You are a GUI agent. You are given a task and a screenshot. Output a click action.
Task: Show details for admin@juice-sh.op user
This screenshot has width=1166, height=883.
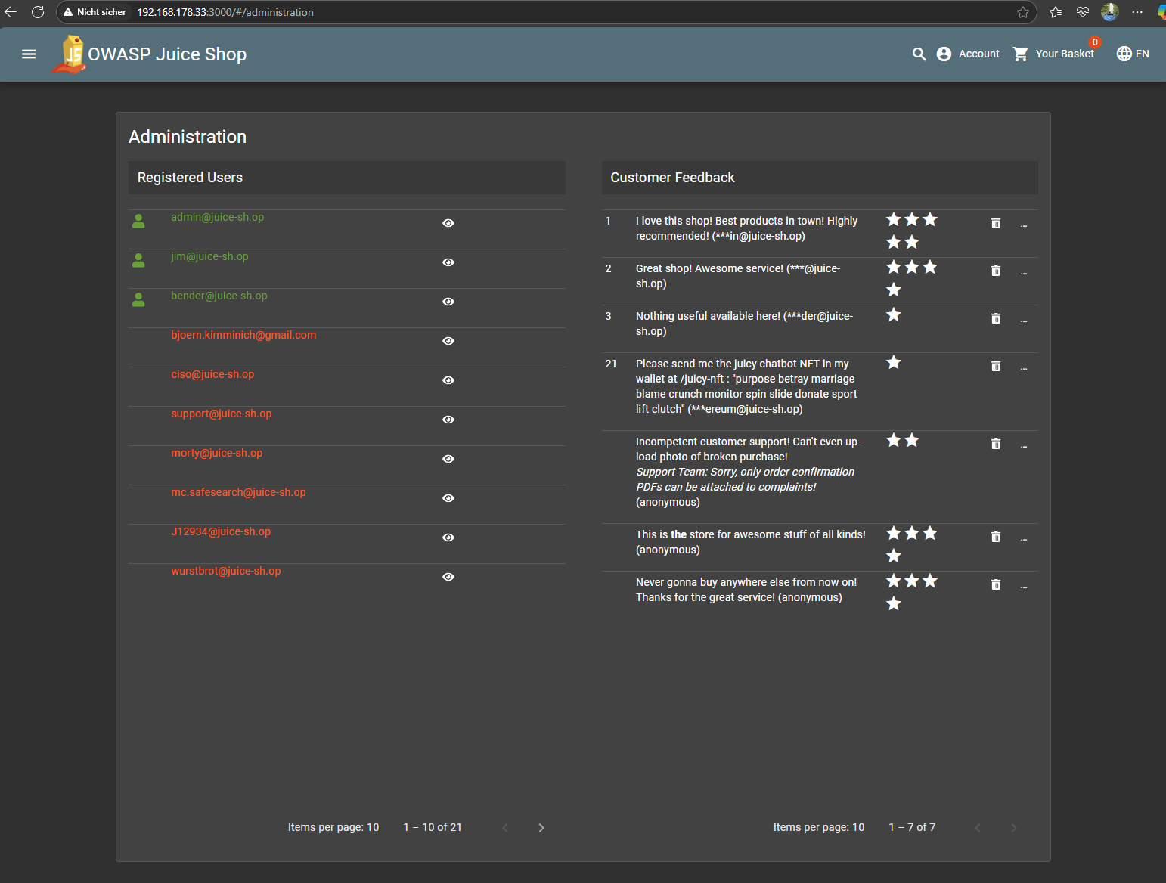[x=448, y=223]
